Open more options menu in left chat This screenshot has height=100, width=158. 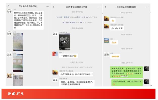coord(47,6)
